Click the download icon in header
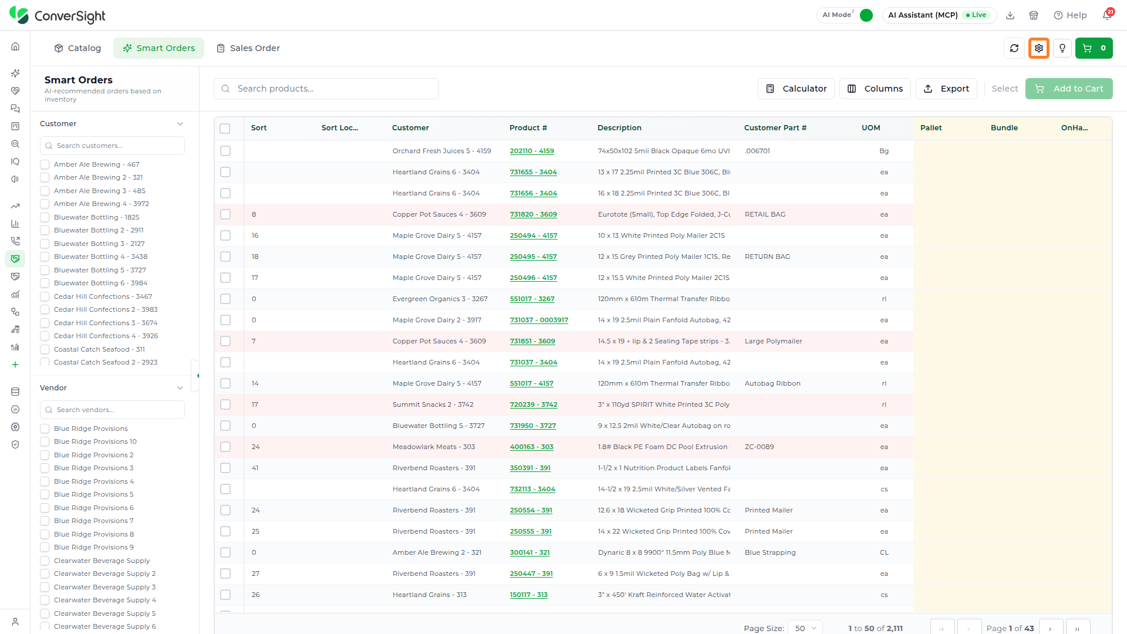Screen dimensions: 1127x634 coord(1010,15)
